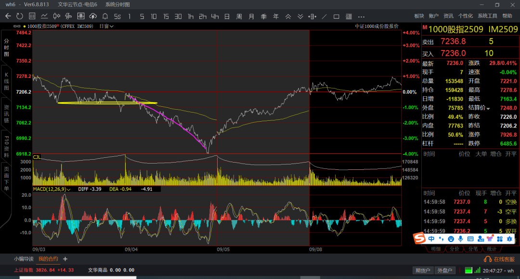Viewport: 520px width, 279px height.
Task: Select the 5s period button
Action: pyautogui.click(x=117, y=16)
